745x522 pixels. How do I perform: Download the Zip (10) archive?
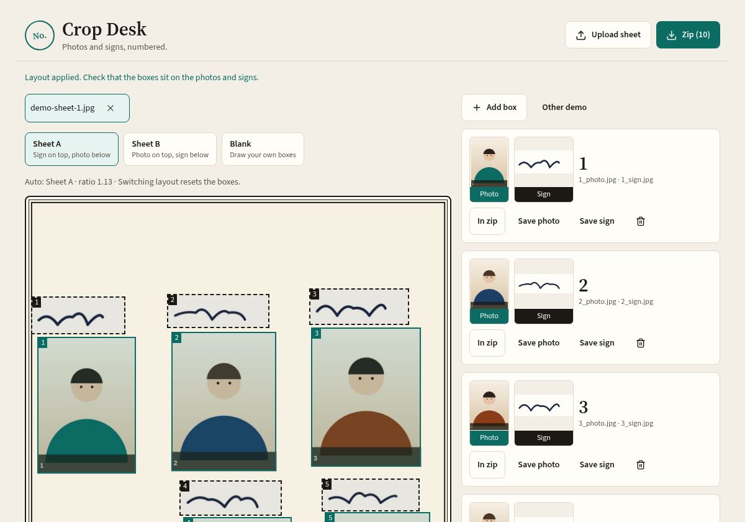point(688,35)
